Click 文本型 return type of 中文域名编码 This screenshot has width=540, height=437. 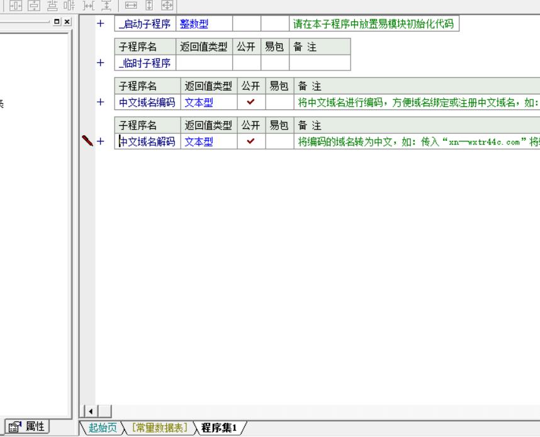tap(209, 102)
